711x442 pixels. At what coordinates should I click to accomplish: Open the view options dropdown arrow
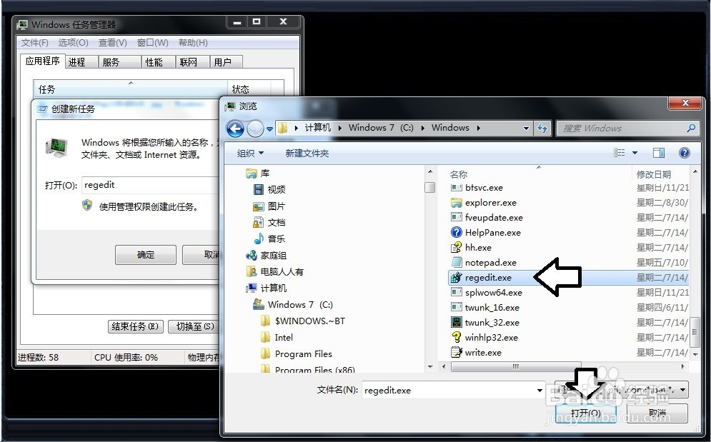pyautogui.click(x=635, y=153)
